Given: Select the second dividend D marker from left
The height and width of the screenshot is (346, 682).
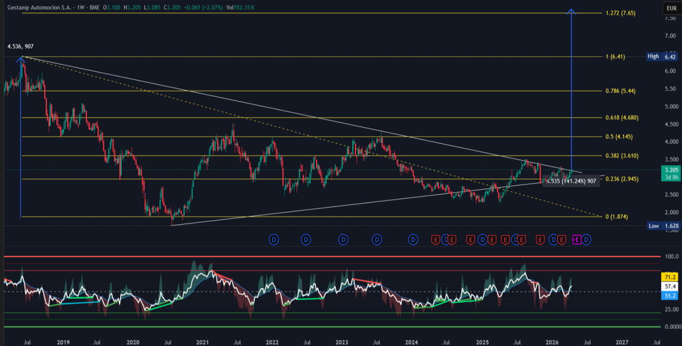Looking at the screenshot, I should [x=306, y=240].
